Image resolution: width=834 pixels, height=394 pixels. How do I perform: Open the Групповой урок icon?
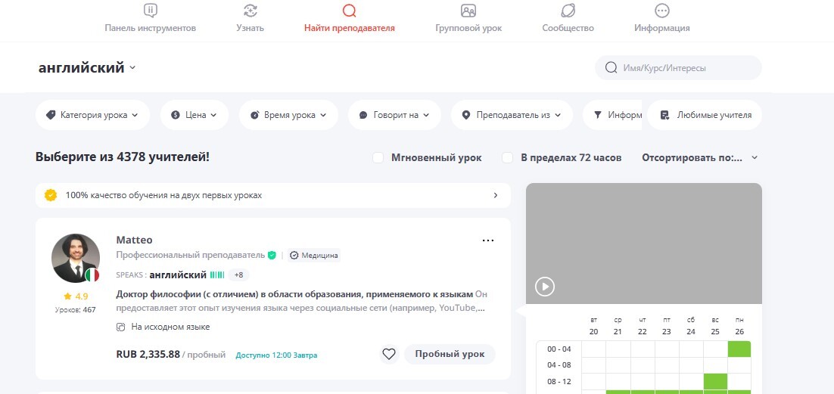468,11
